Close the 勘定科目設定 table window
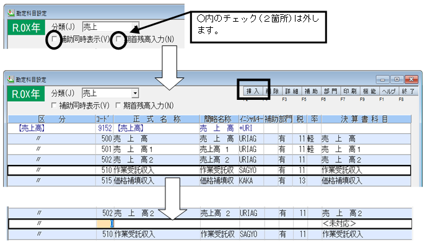 pyautogui.click(x=411, y=79)
